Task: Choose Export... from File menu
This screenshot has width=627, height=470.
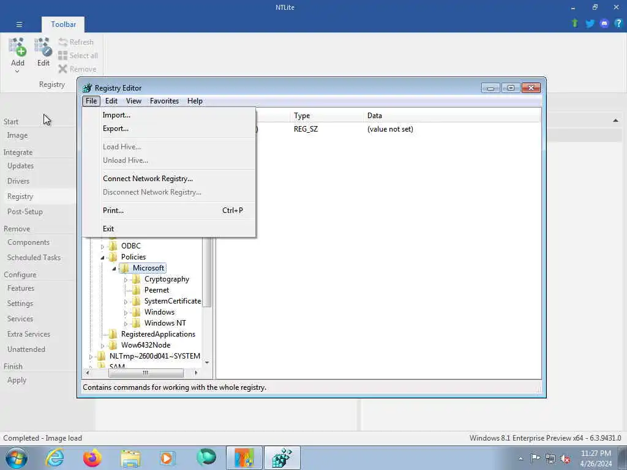Action: point(116,129)
